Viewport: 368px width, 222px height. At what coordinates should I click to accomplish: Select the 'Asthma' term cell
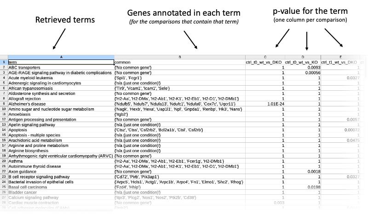click(x=61, y=161)
